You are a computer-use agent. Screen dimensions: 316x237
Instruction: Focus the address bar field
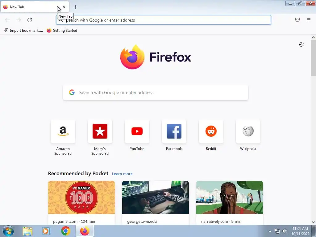(164, 20)
